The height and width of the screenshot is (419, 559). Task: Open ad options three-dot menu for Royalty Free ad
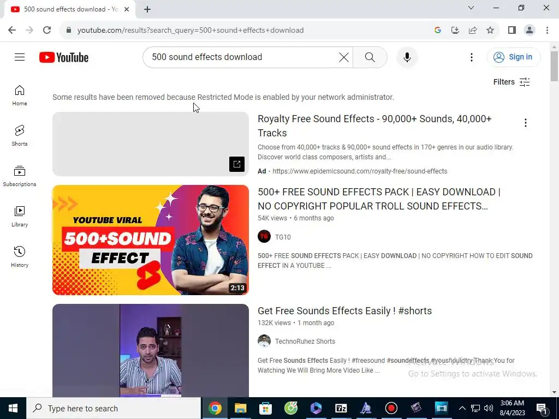click(x=525, y=123)
